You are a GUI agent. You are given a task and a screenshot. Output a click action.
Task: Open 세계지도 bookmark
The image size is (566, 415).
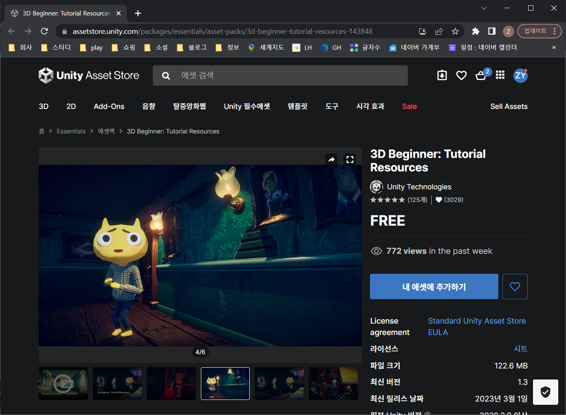click(x=266, y=47)
